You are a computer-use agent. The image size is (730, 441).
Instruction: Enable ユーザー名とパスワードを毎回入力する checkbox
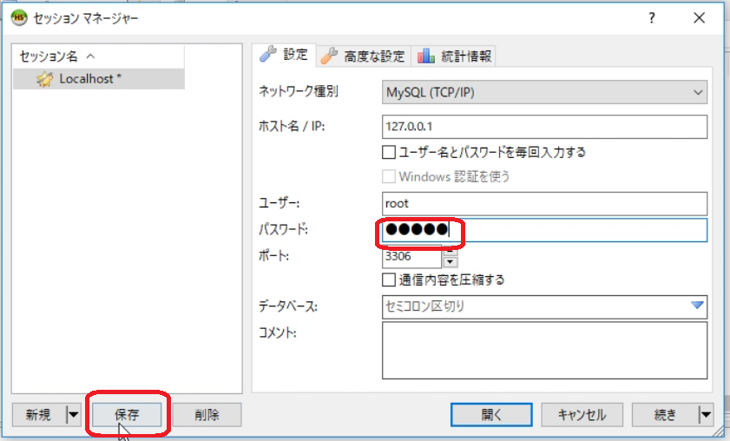[389, 152]
